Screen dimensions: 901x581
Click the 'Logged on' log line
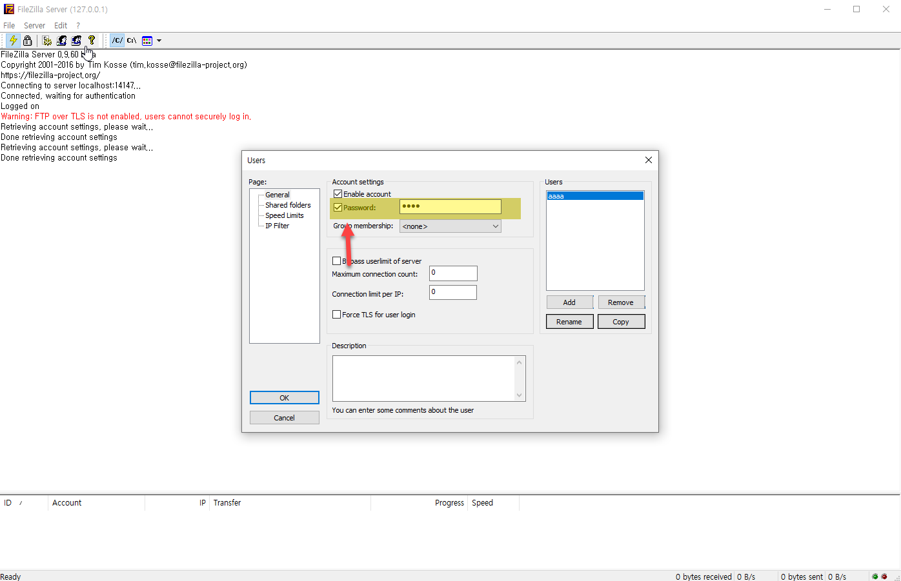(x=20, y=106)
